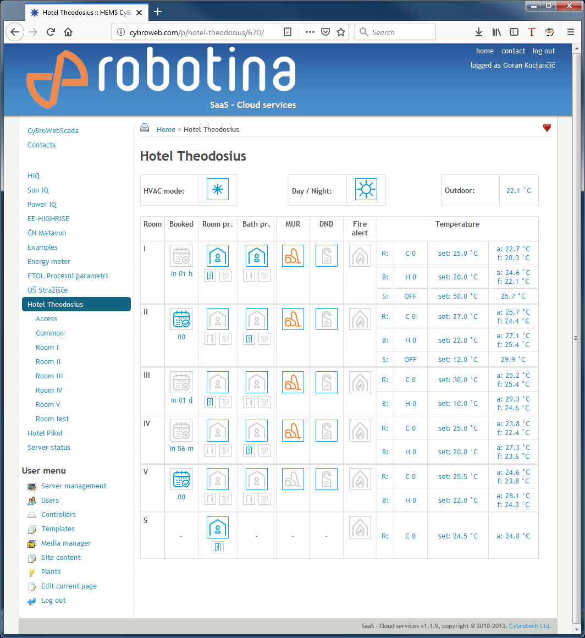585x638 pixels.
Task: Toggle Room V MUR make-up-room indicator
Action: click(292, 479)
